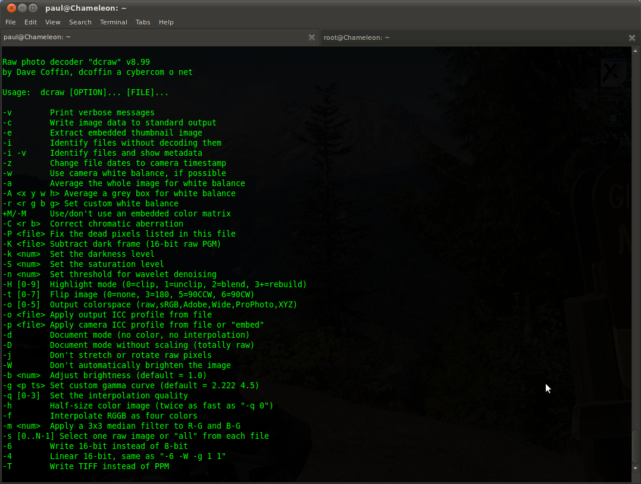
Task: Open the View menu
Action: point(53,22)
